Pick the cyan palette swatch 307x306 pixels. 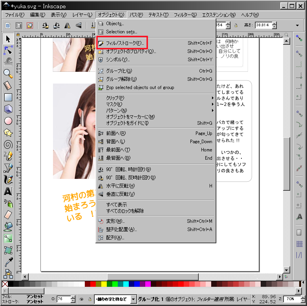pyautogui.click(x=126, y=284)
